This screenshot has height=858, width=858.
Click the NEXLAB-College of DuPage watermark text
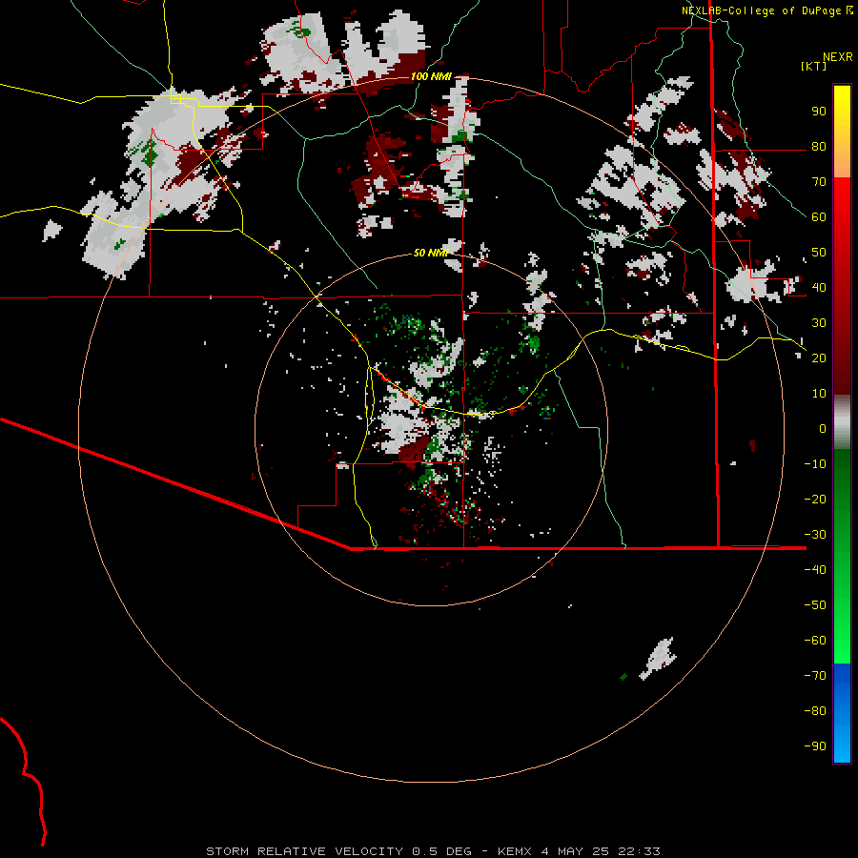click(x=767, y=10)
